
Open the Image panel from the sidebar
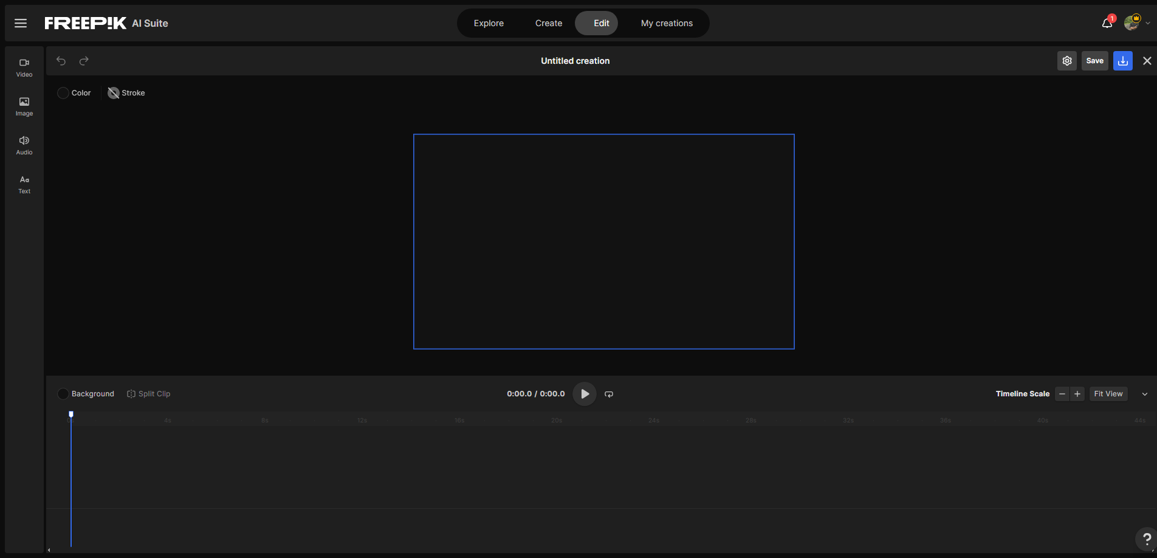tap(24, 106)
